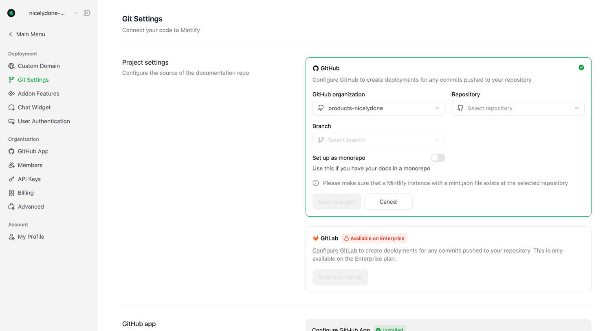Click the API Keys key icon
This screenshot has width=616, height=331.
tap(11, 179)
